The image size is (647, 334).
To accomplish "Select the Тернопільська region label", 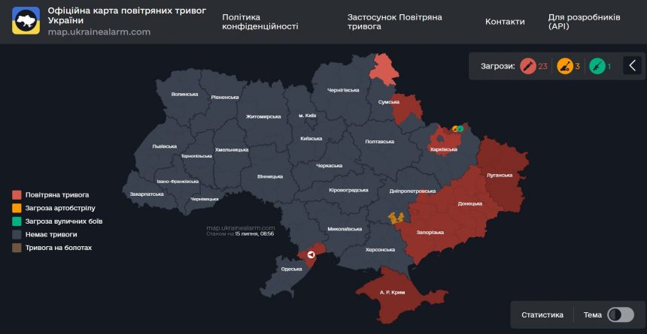I will tap(196, 156).
